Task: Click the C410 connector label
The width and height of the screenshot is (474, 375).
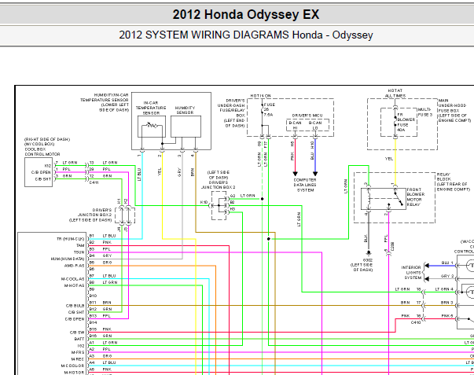Action: [x=416, y=322]
